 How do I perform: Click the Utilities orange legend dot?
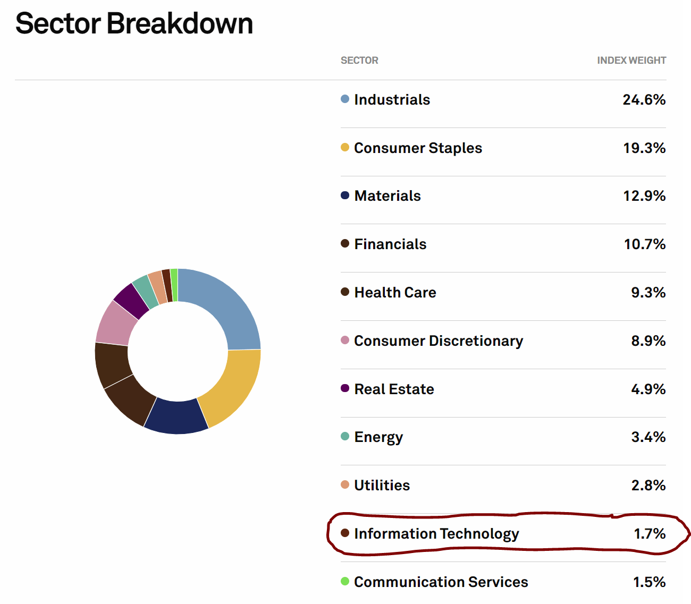345,484
